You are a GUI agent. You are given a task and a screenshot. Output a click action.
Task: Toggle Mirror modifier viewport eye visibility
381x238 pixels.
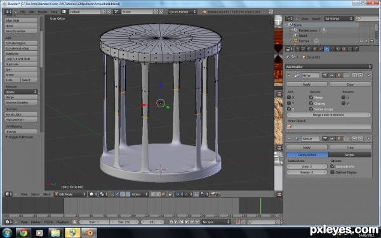(331, 76)
